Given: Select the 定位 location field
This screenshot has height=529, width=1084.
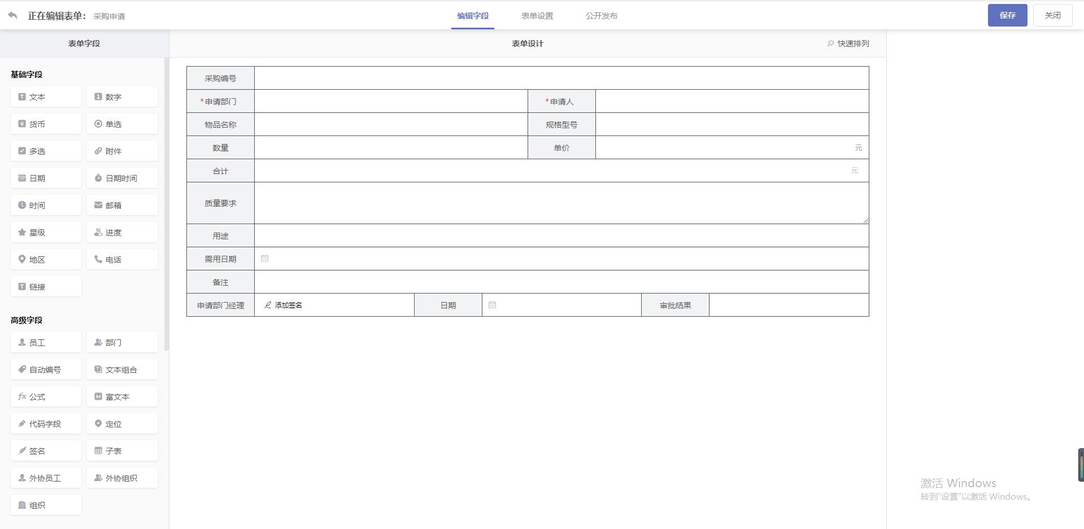Looking at the screenshot, I should tap(122, 424).
